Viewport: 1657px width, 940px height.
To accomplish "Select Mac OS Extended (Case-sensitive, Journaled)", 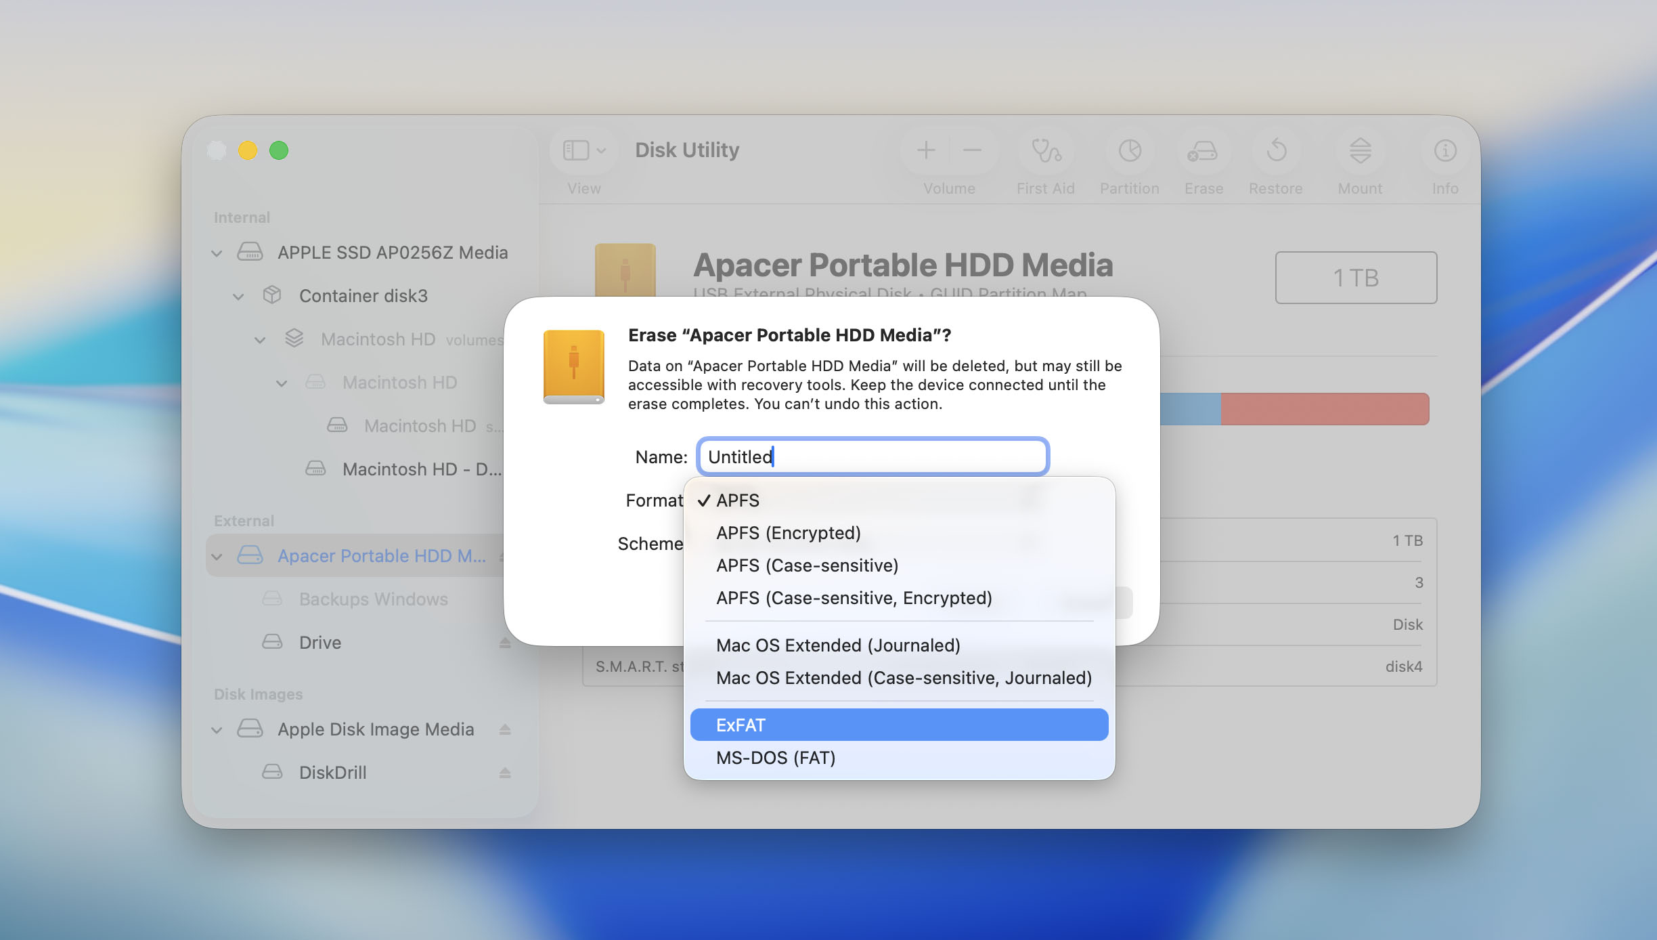I will coord(899,677).
